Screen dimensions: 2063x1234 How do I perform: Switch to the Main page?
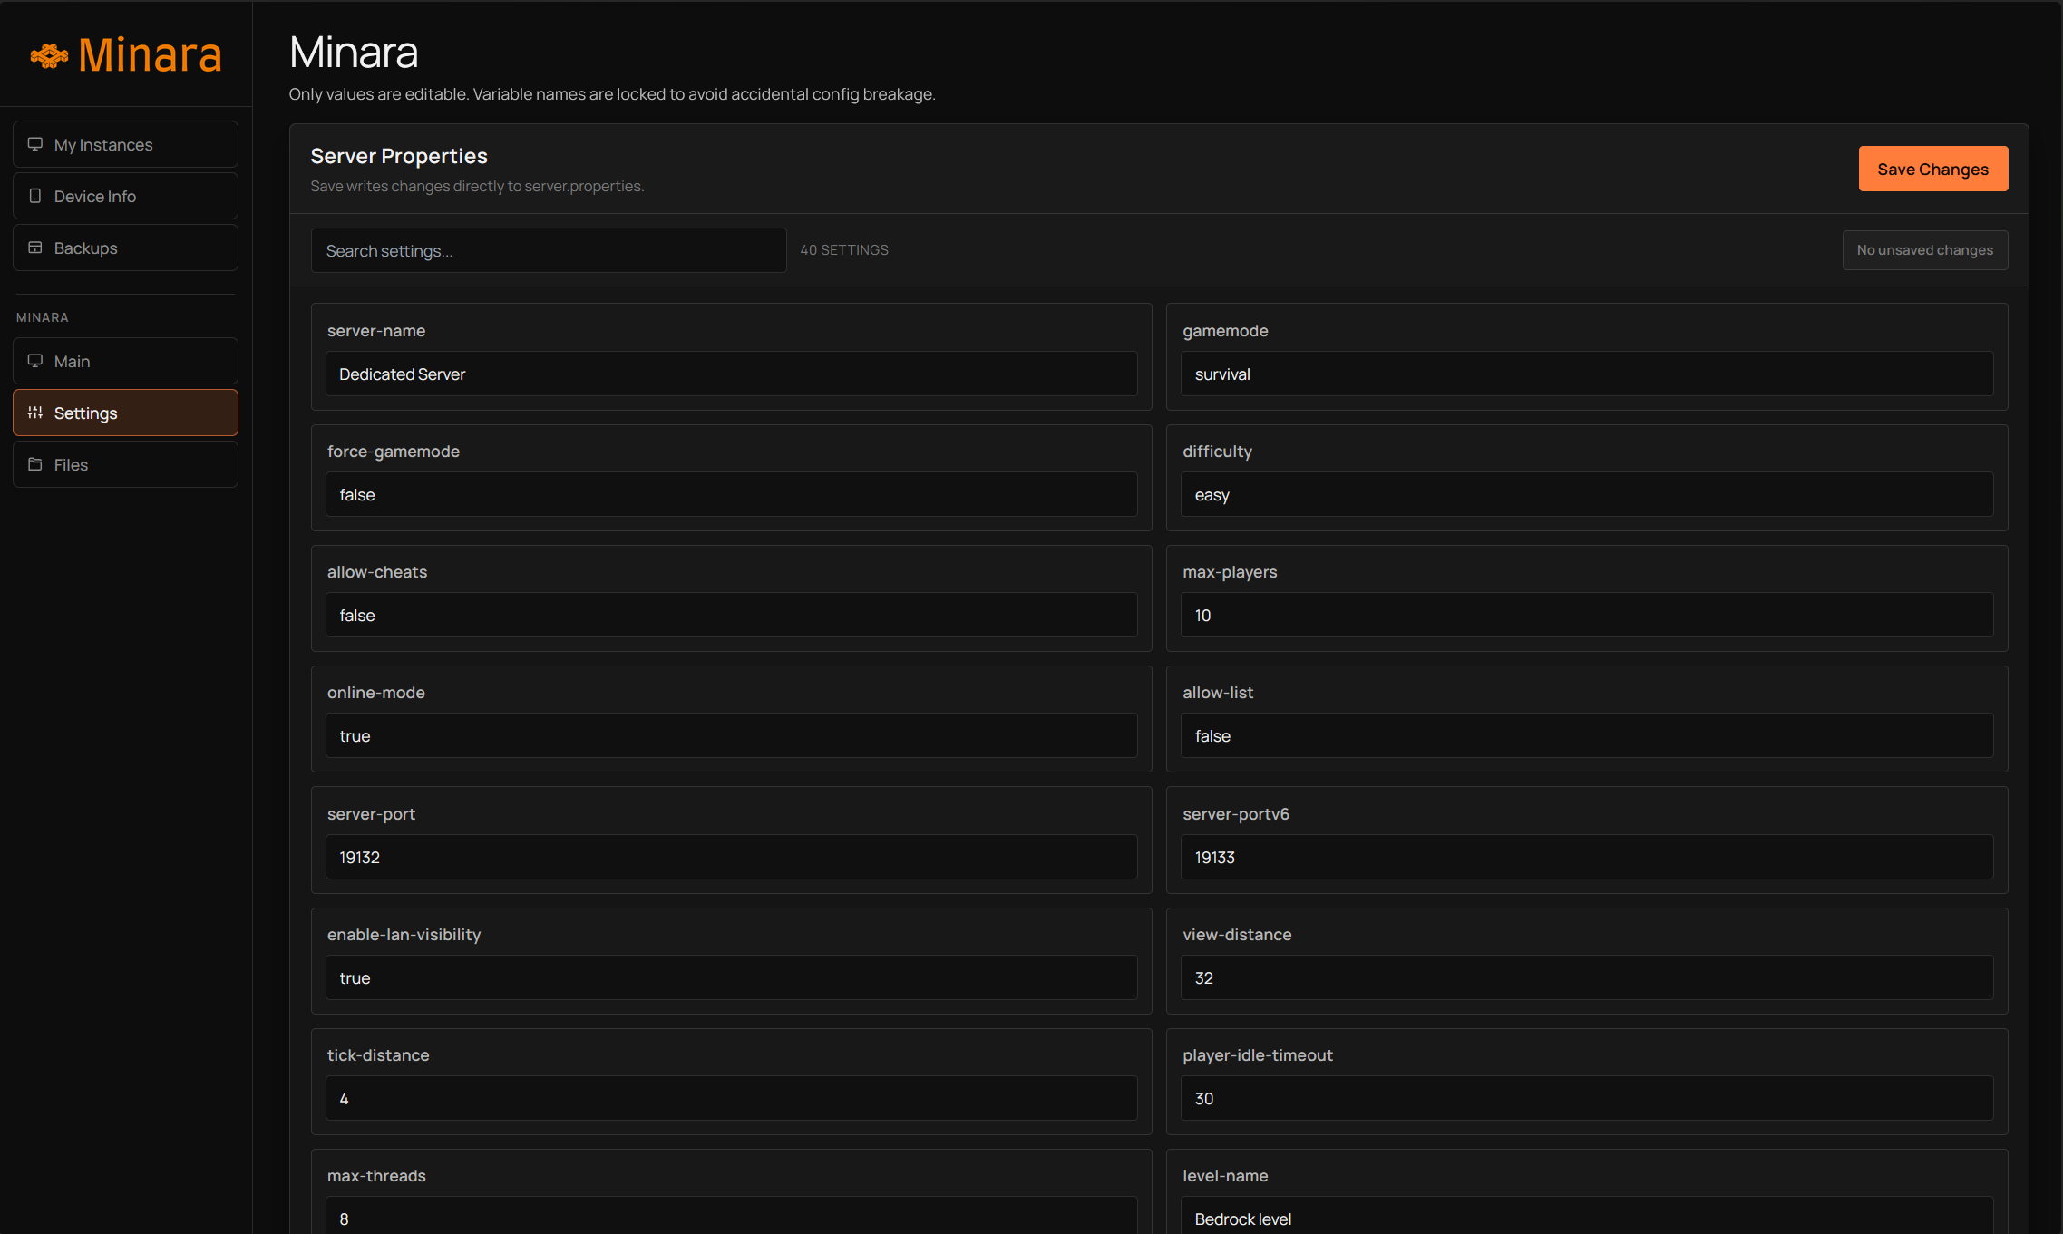coord(125,361)
